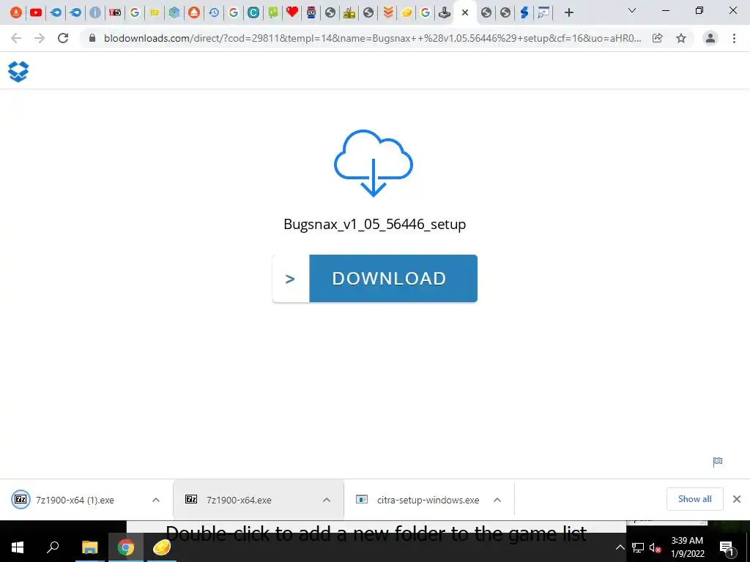Share this page from the address bar
The width and height of the screenshot is (750, 562).
[x=658, y=38]
